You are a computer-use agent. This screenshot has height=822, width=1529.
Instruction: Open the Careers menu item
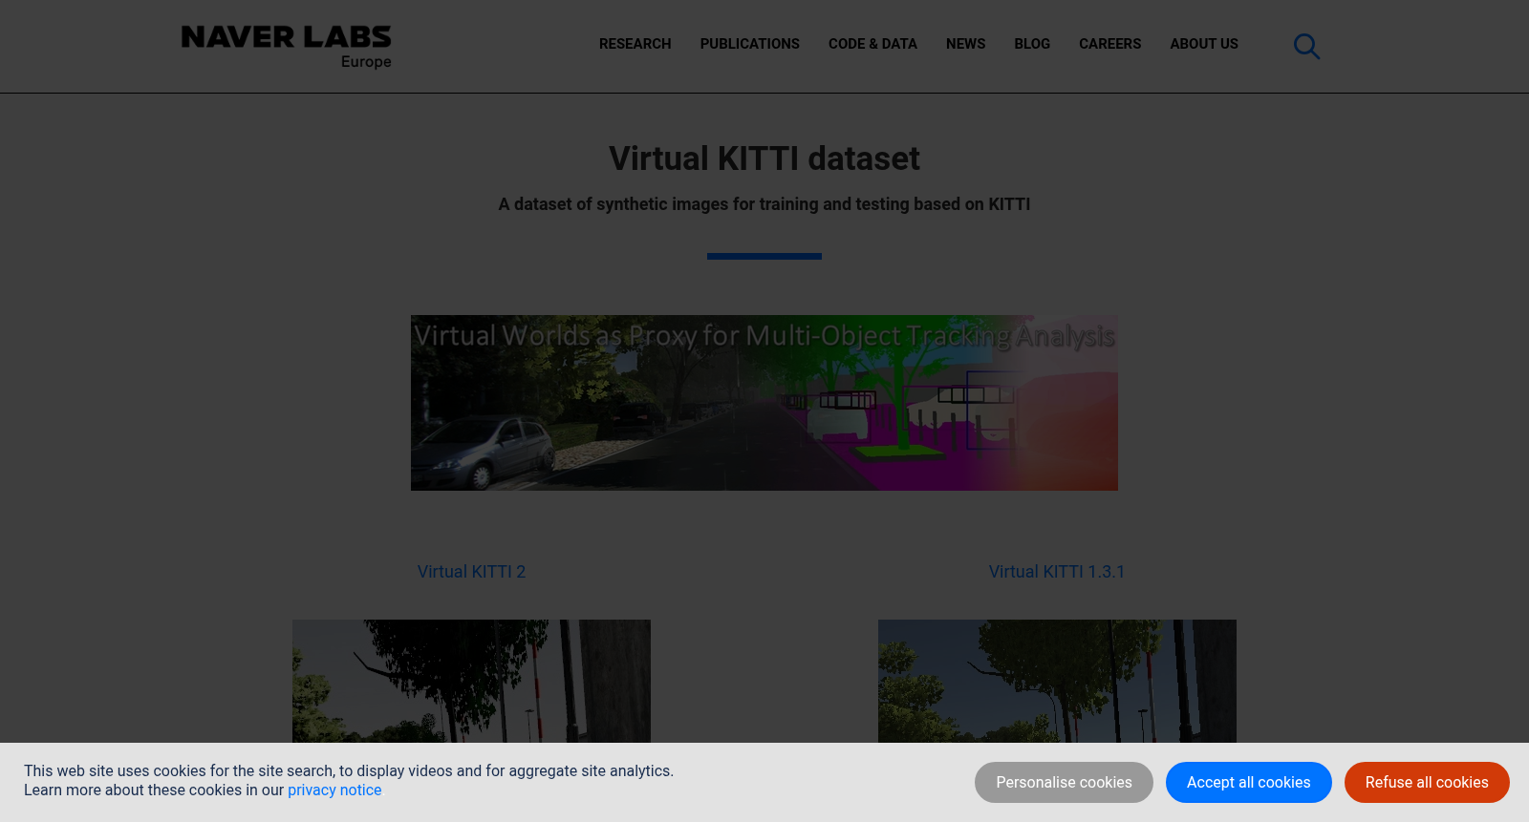point(1109,44)
